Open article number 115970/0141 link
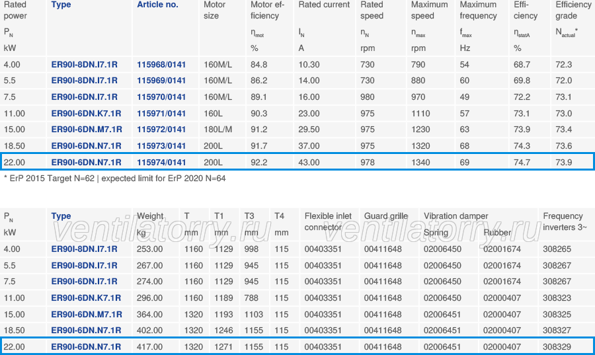Viewport: 595px width, 355px height. pos(161,97)
